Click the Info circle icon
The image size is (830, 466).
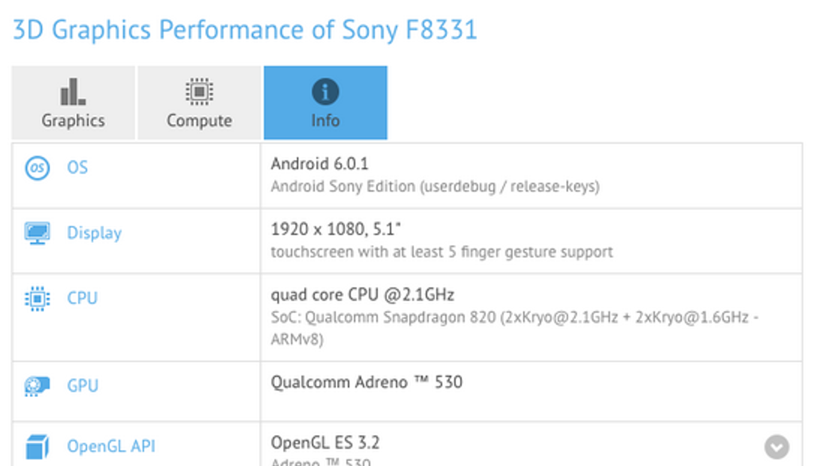pyautogui.click(x=325, y=92)
